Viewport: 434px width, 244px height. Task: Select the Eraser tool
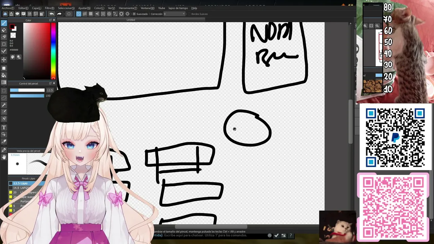click(4, 30)
